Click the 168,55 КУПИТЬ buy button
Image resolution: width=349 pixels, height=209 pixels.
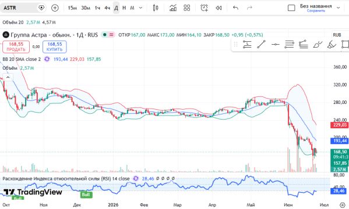point(55,47)
